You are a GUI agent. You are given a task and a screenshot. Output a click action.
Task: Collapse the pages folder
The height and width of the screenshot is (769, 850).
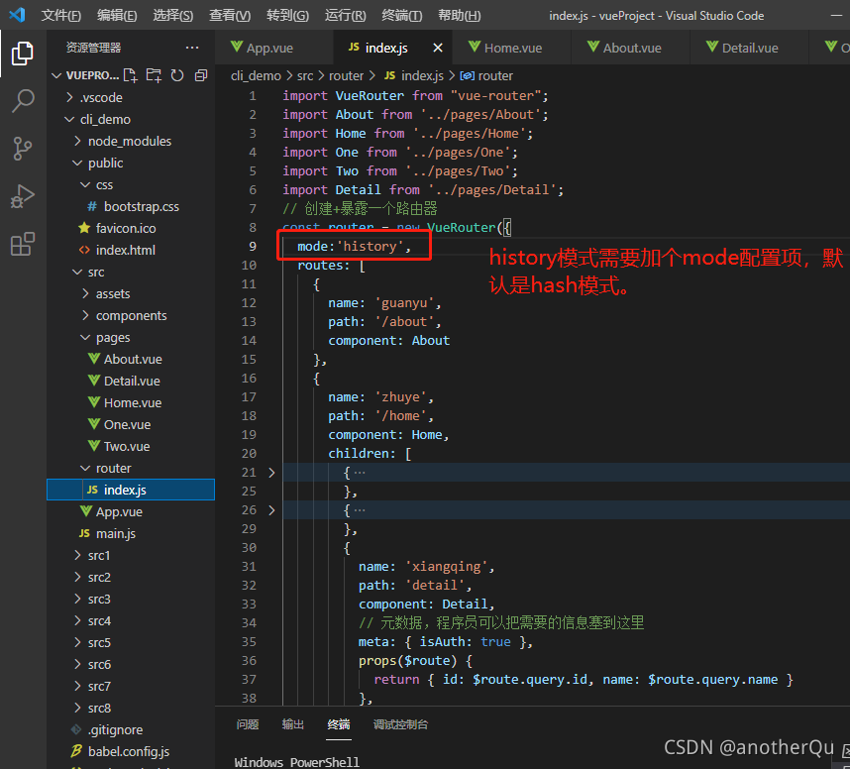tap(85, 337)
